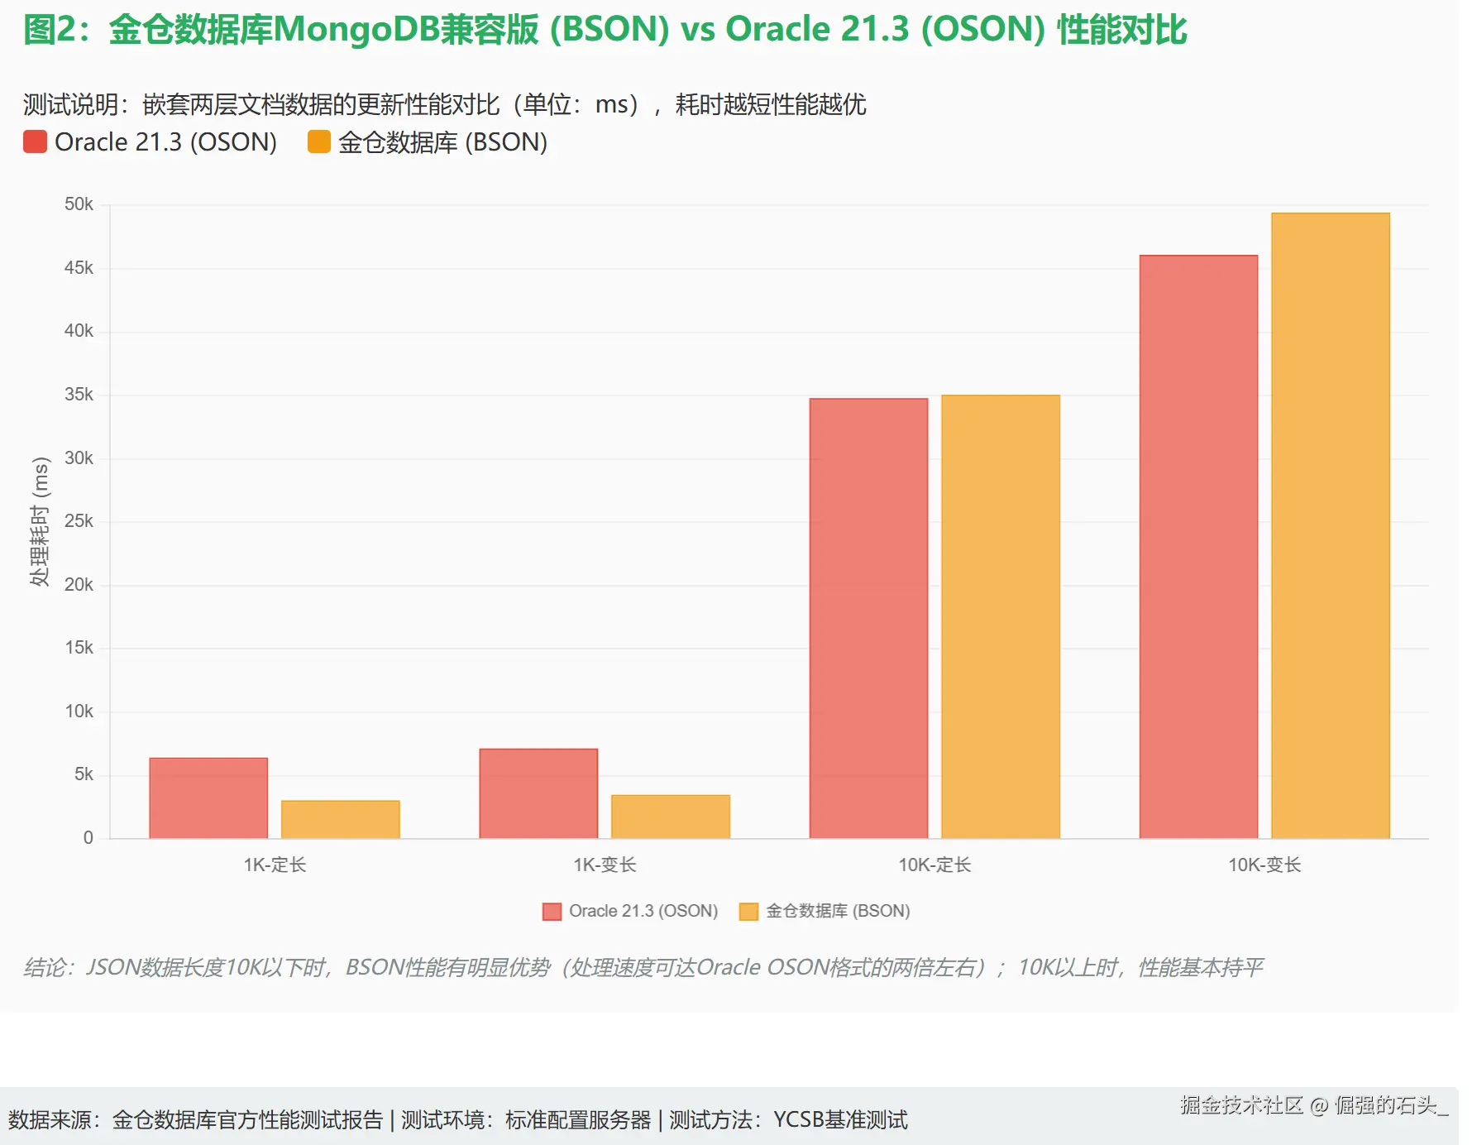
Task: Click the red Oracle swatch in the header legend
Action: tap(35, 141)
